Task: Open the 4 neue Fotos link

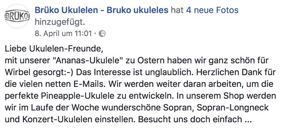Action: click(x=212, y=10)
